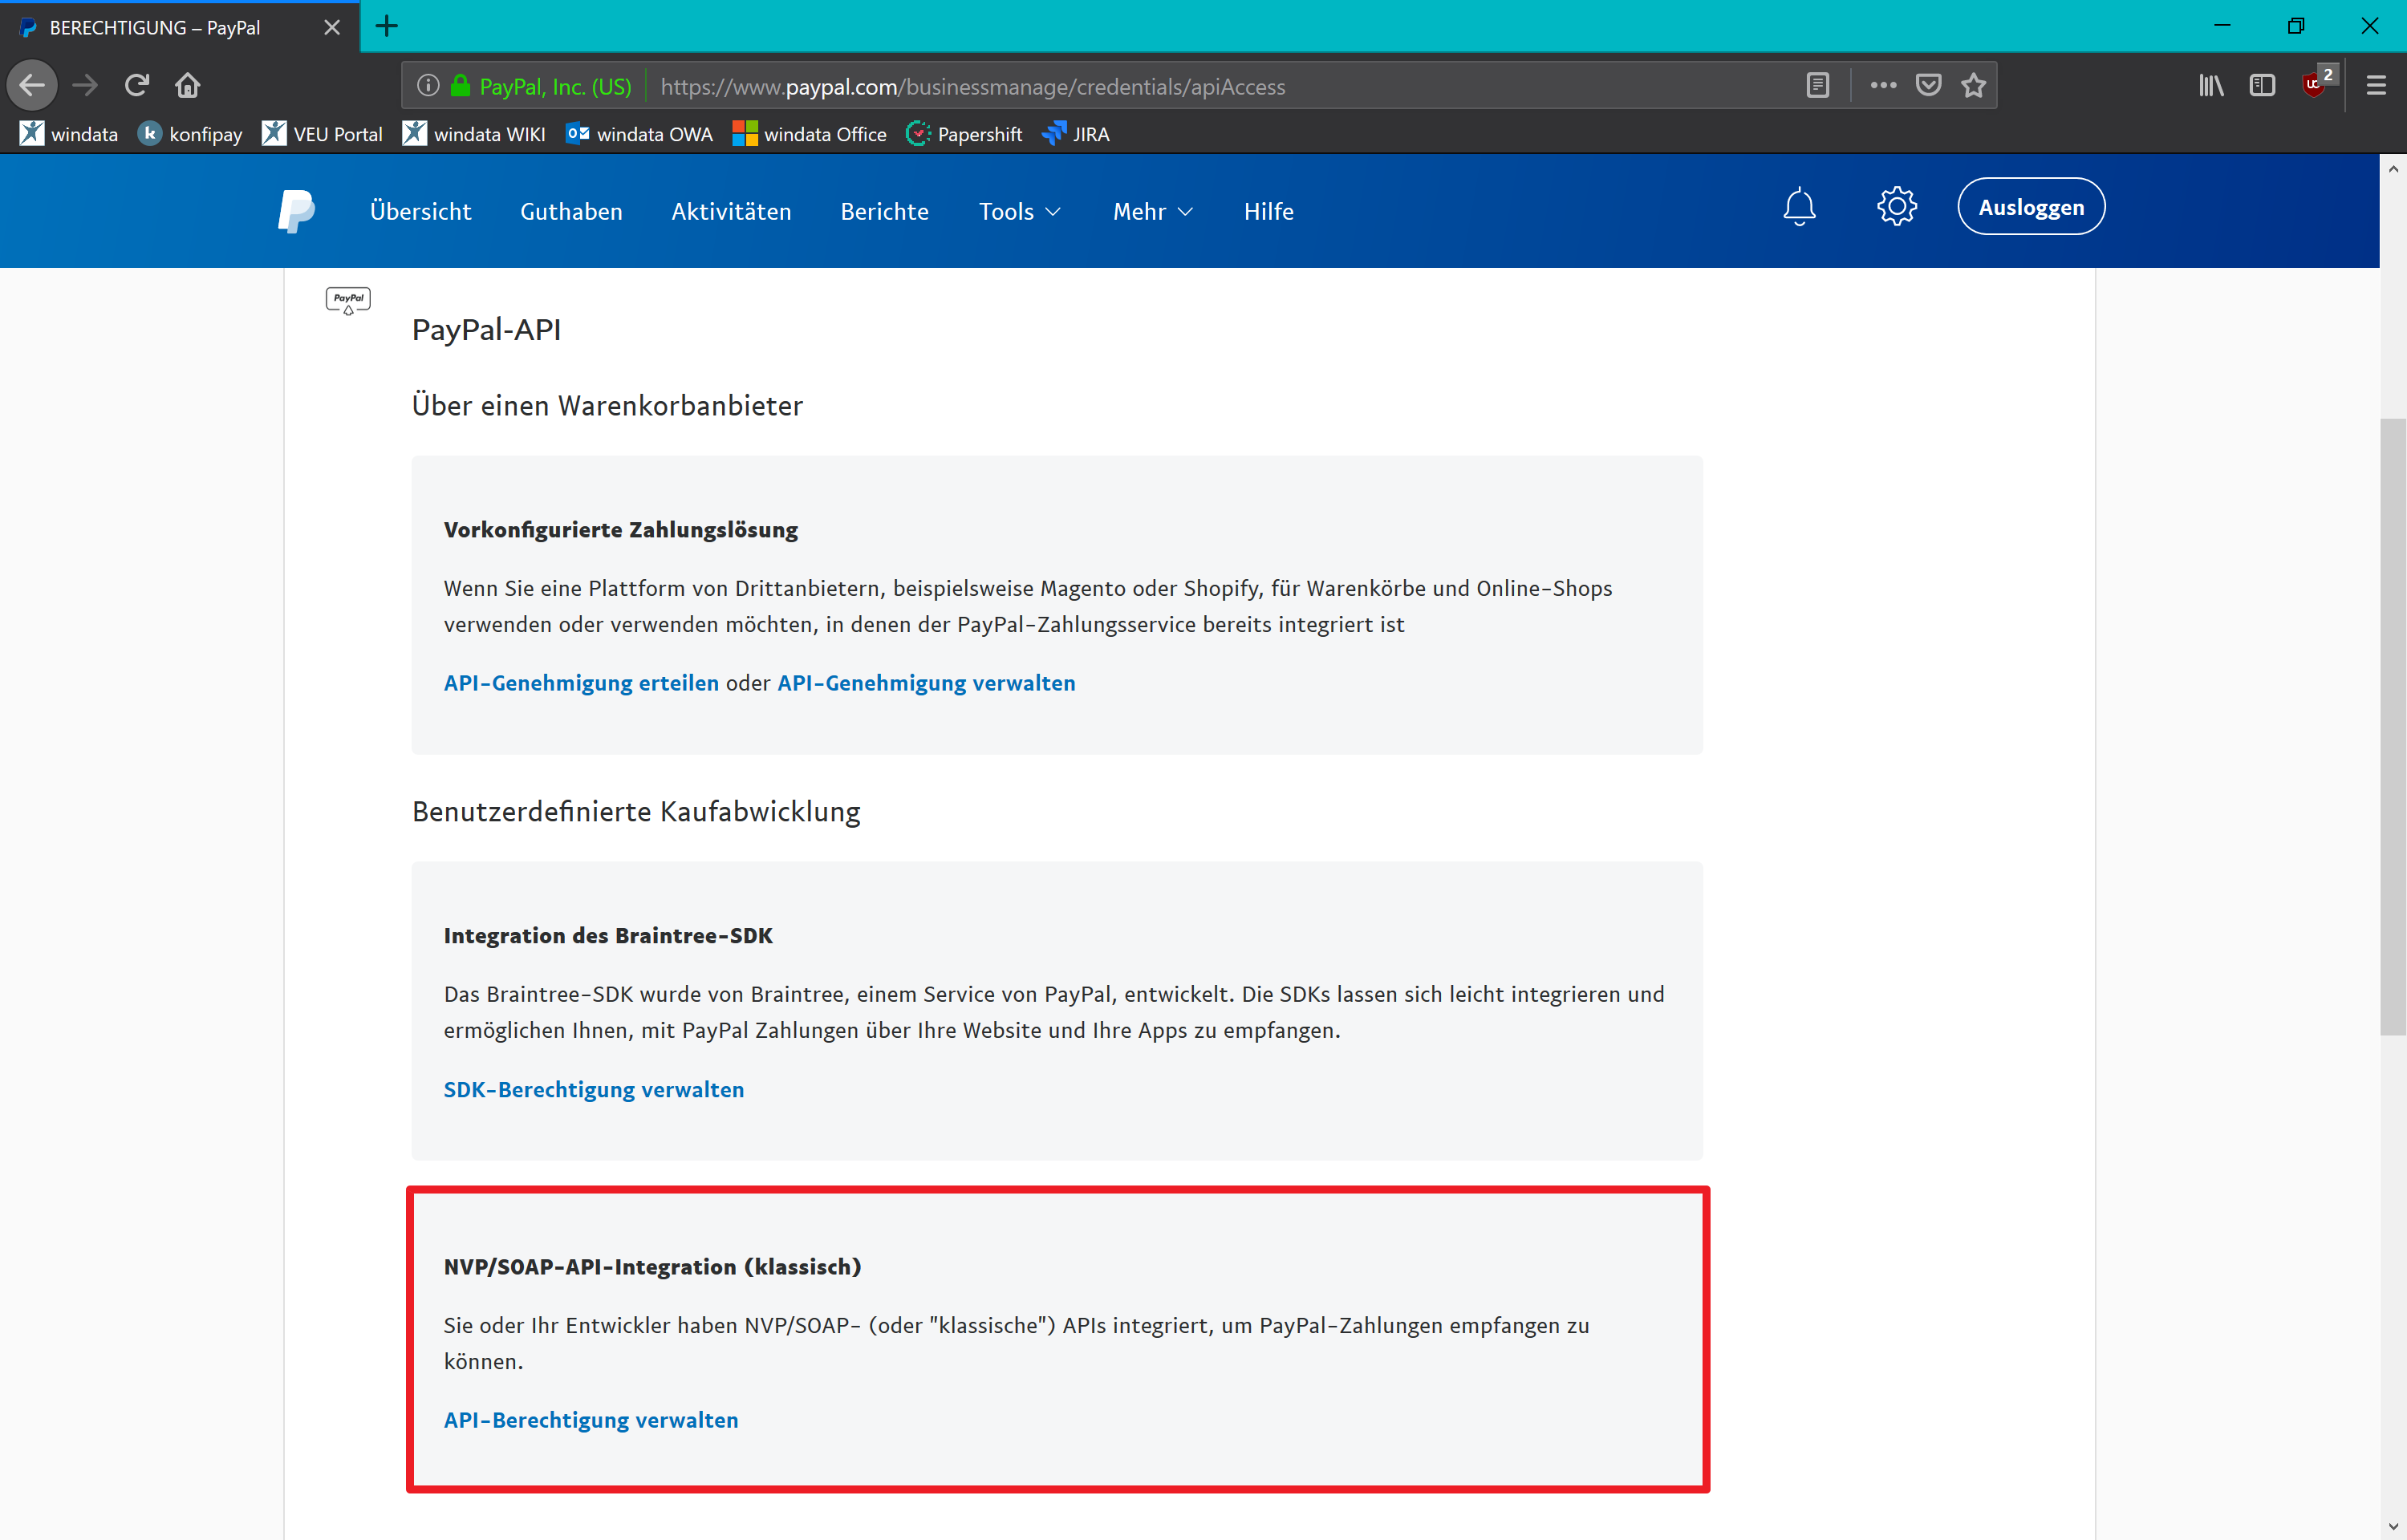Open the notifications bell
2407x1540 pixels.
[x=1799, y=207]
